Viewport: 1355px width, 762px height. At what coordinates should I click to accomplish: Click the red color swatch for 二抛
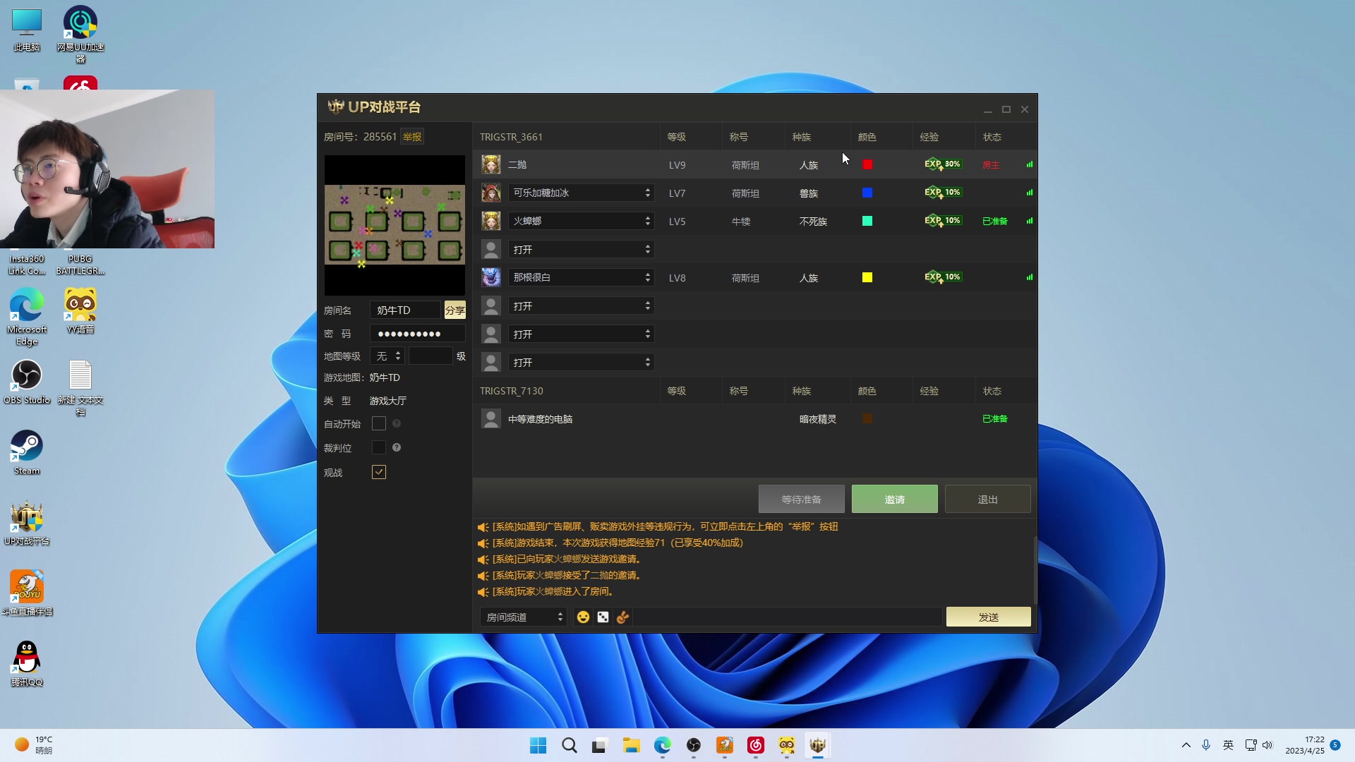pyautogui.click(x=867, y=164)
